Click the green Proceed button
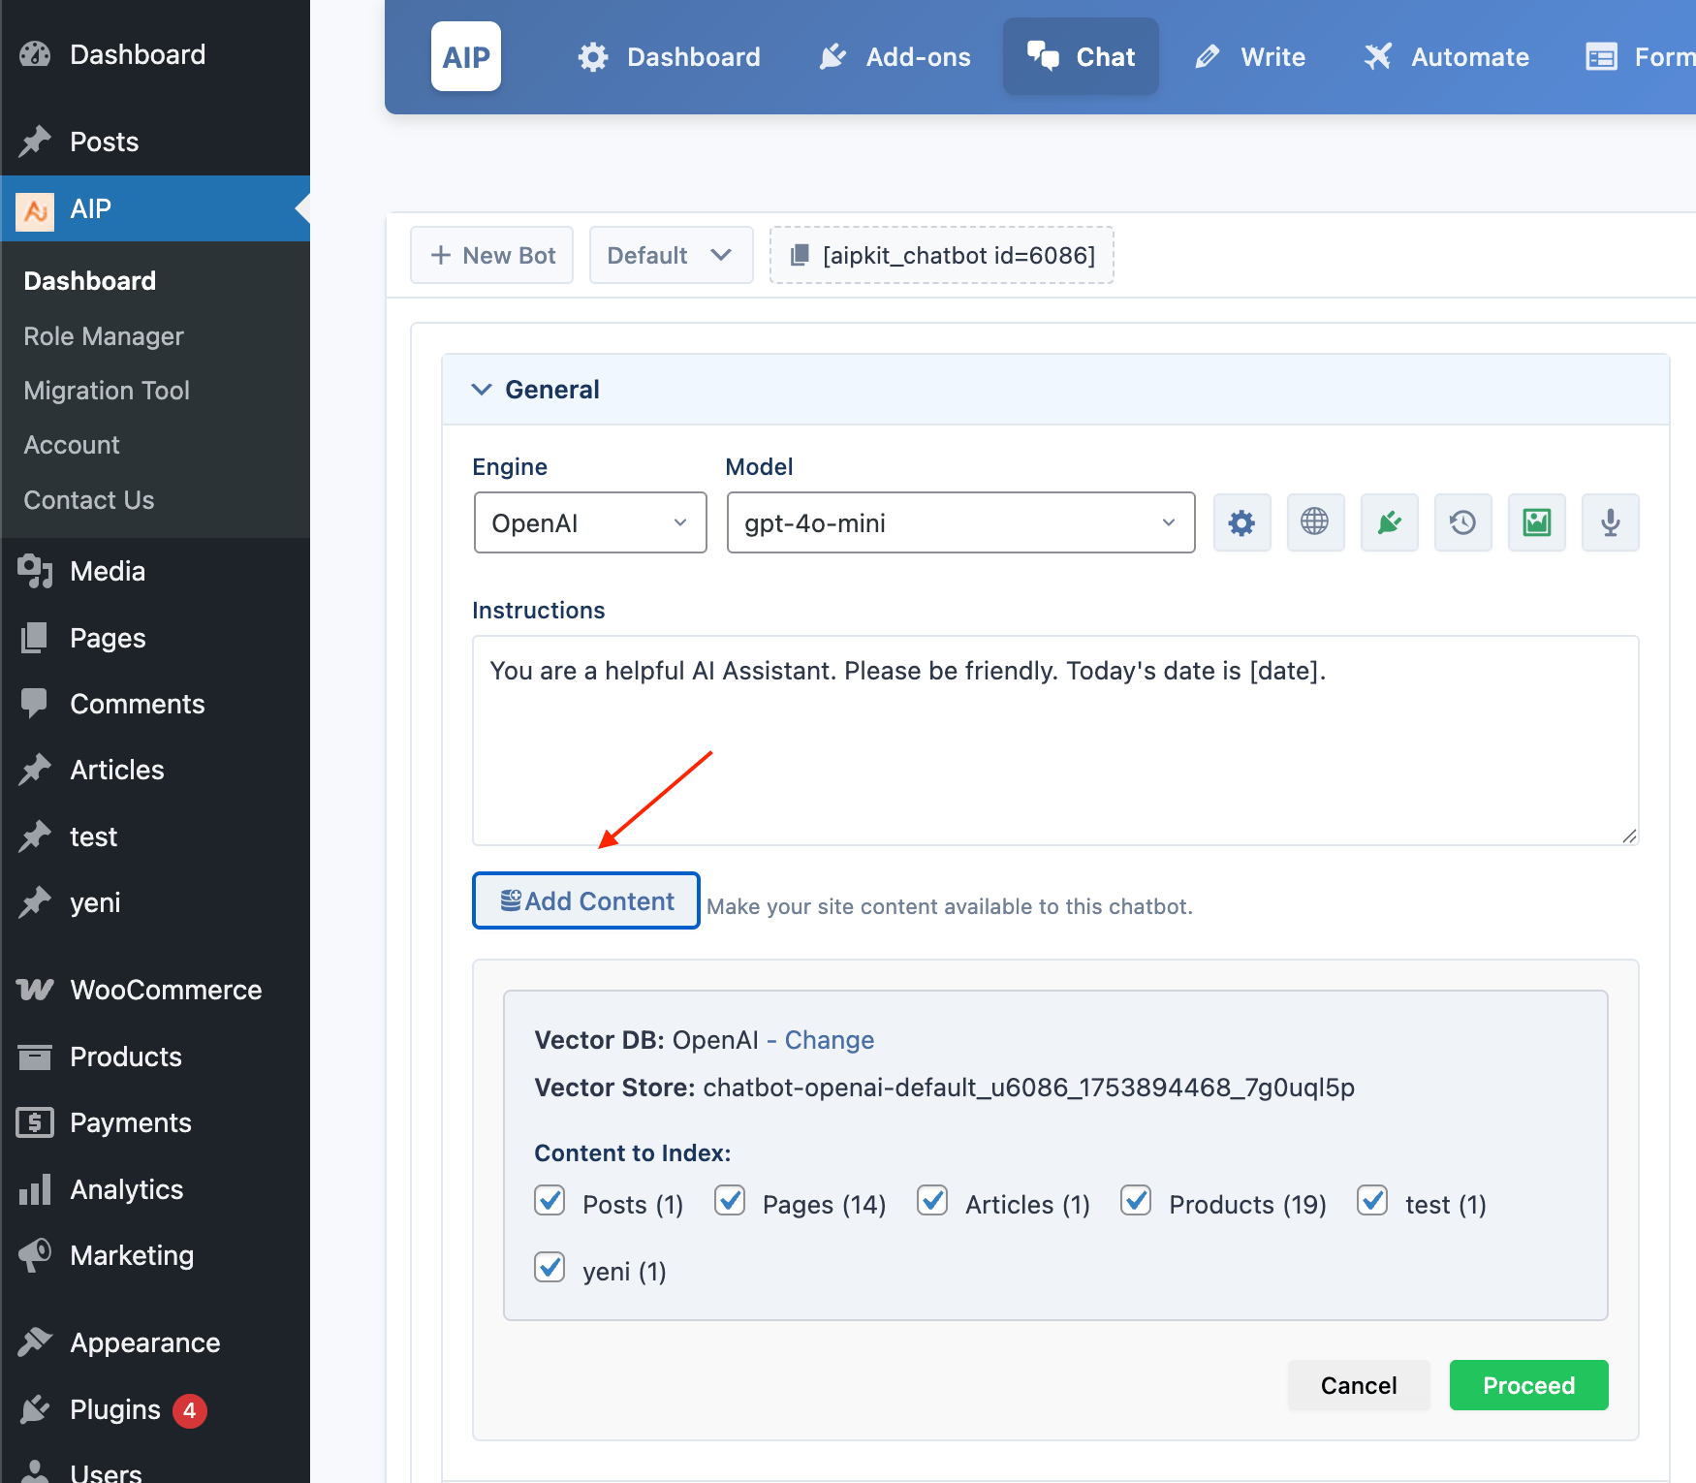 (1528, 1385)
